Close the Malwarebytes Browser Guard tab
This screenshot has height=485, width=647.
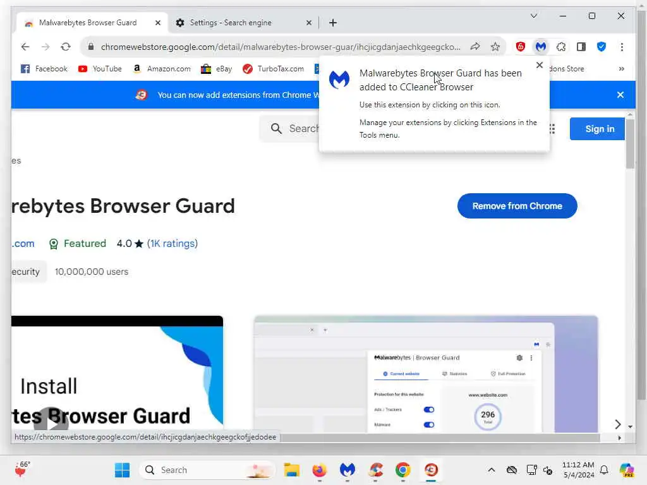tap(157, 23)
